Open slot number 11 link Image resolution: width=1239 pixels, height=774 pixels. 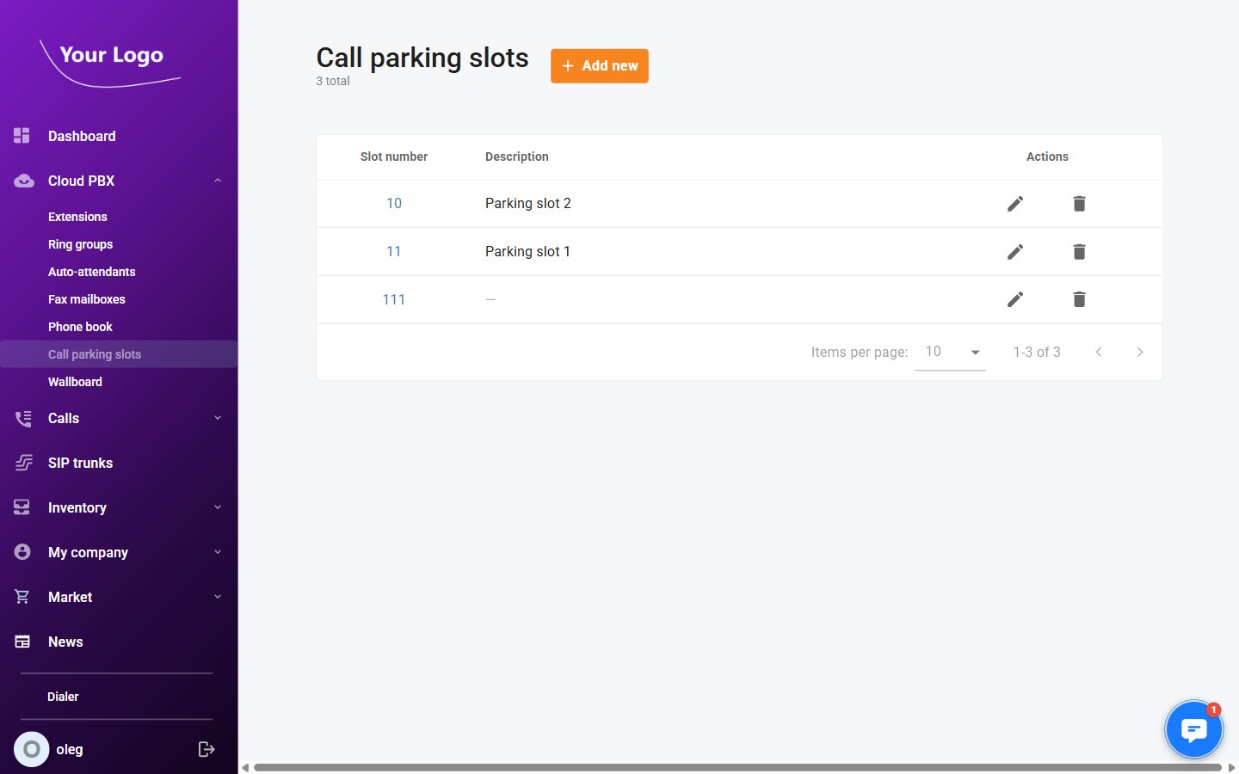pos(394,251)
